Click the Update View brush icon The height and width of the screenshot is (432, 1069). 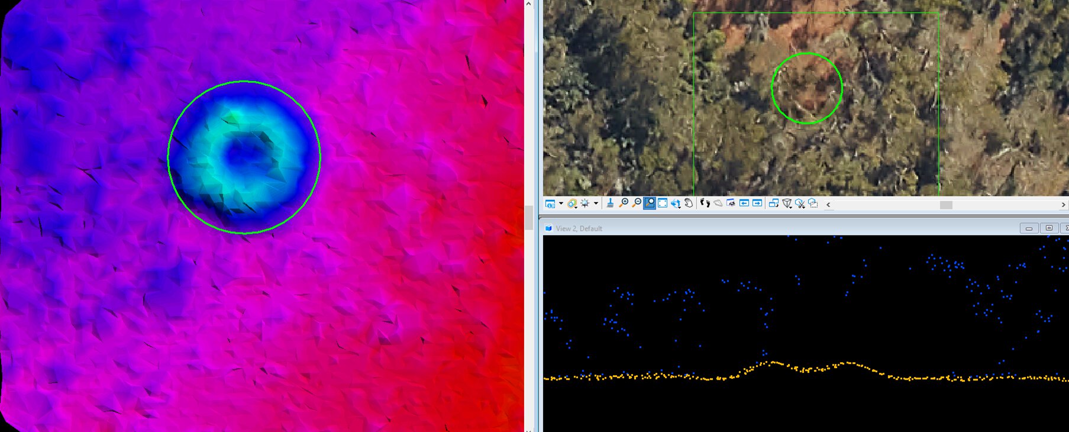610,203
